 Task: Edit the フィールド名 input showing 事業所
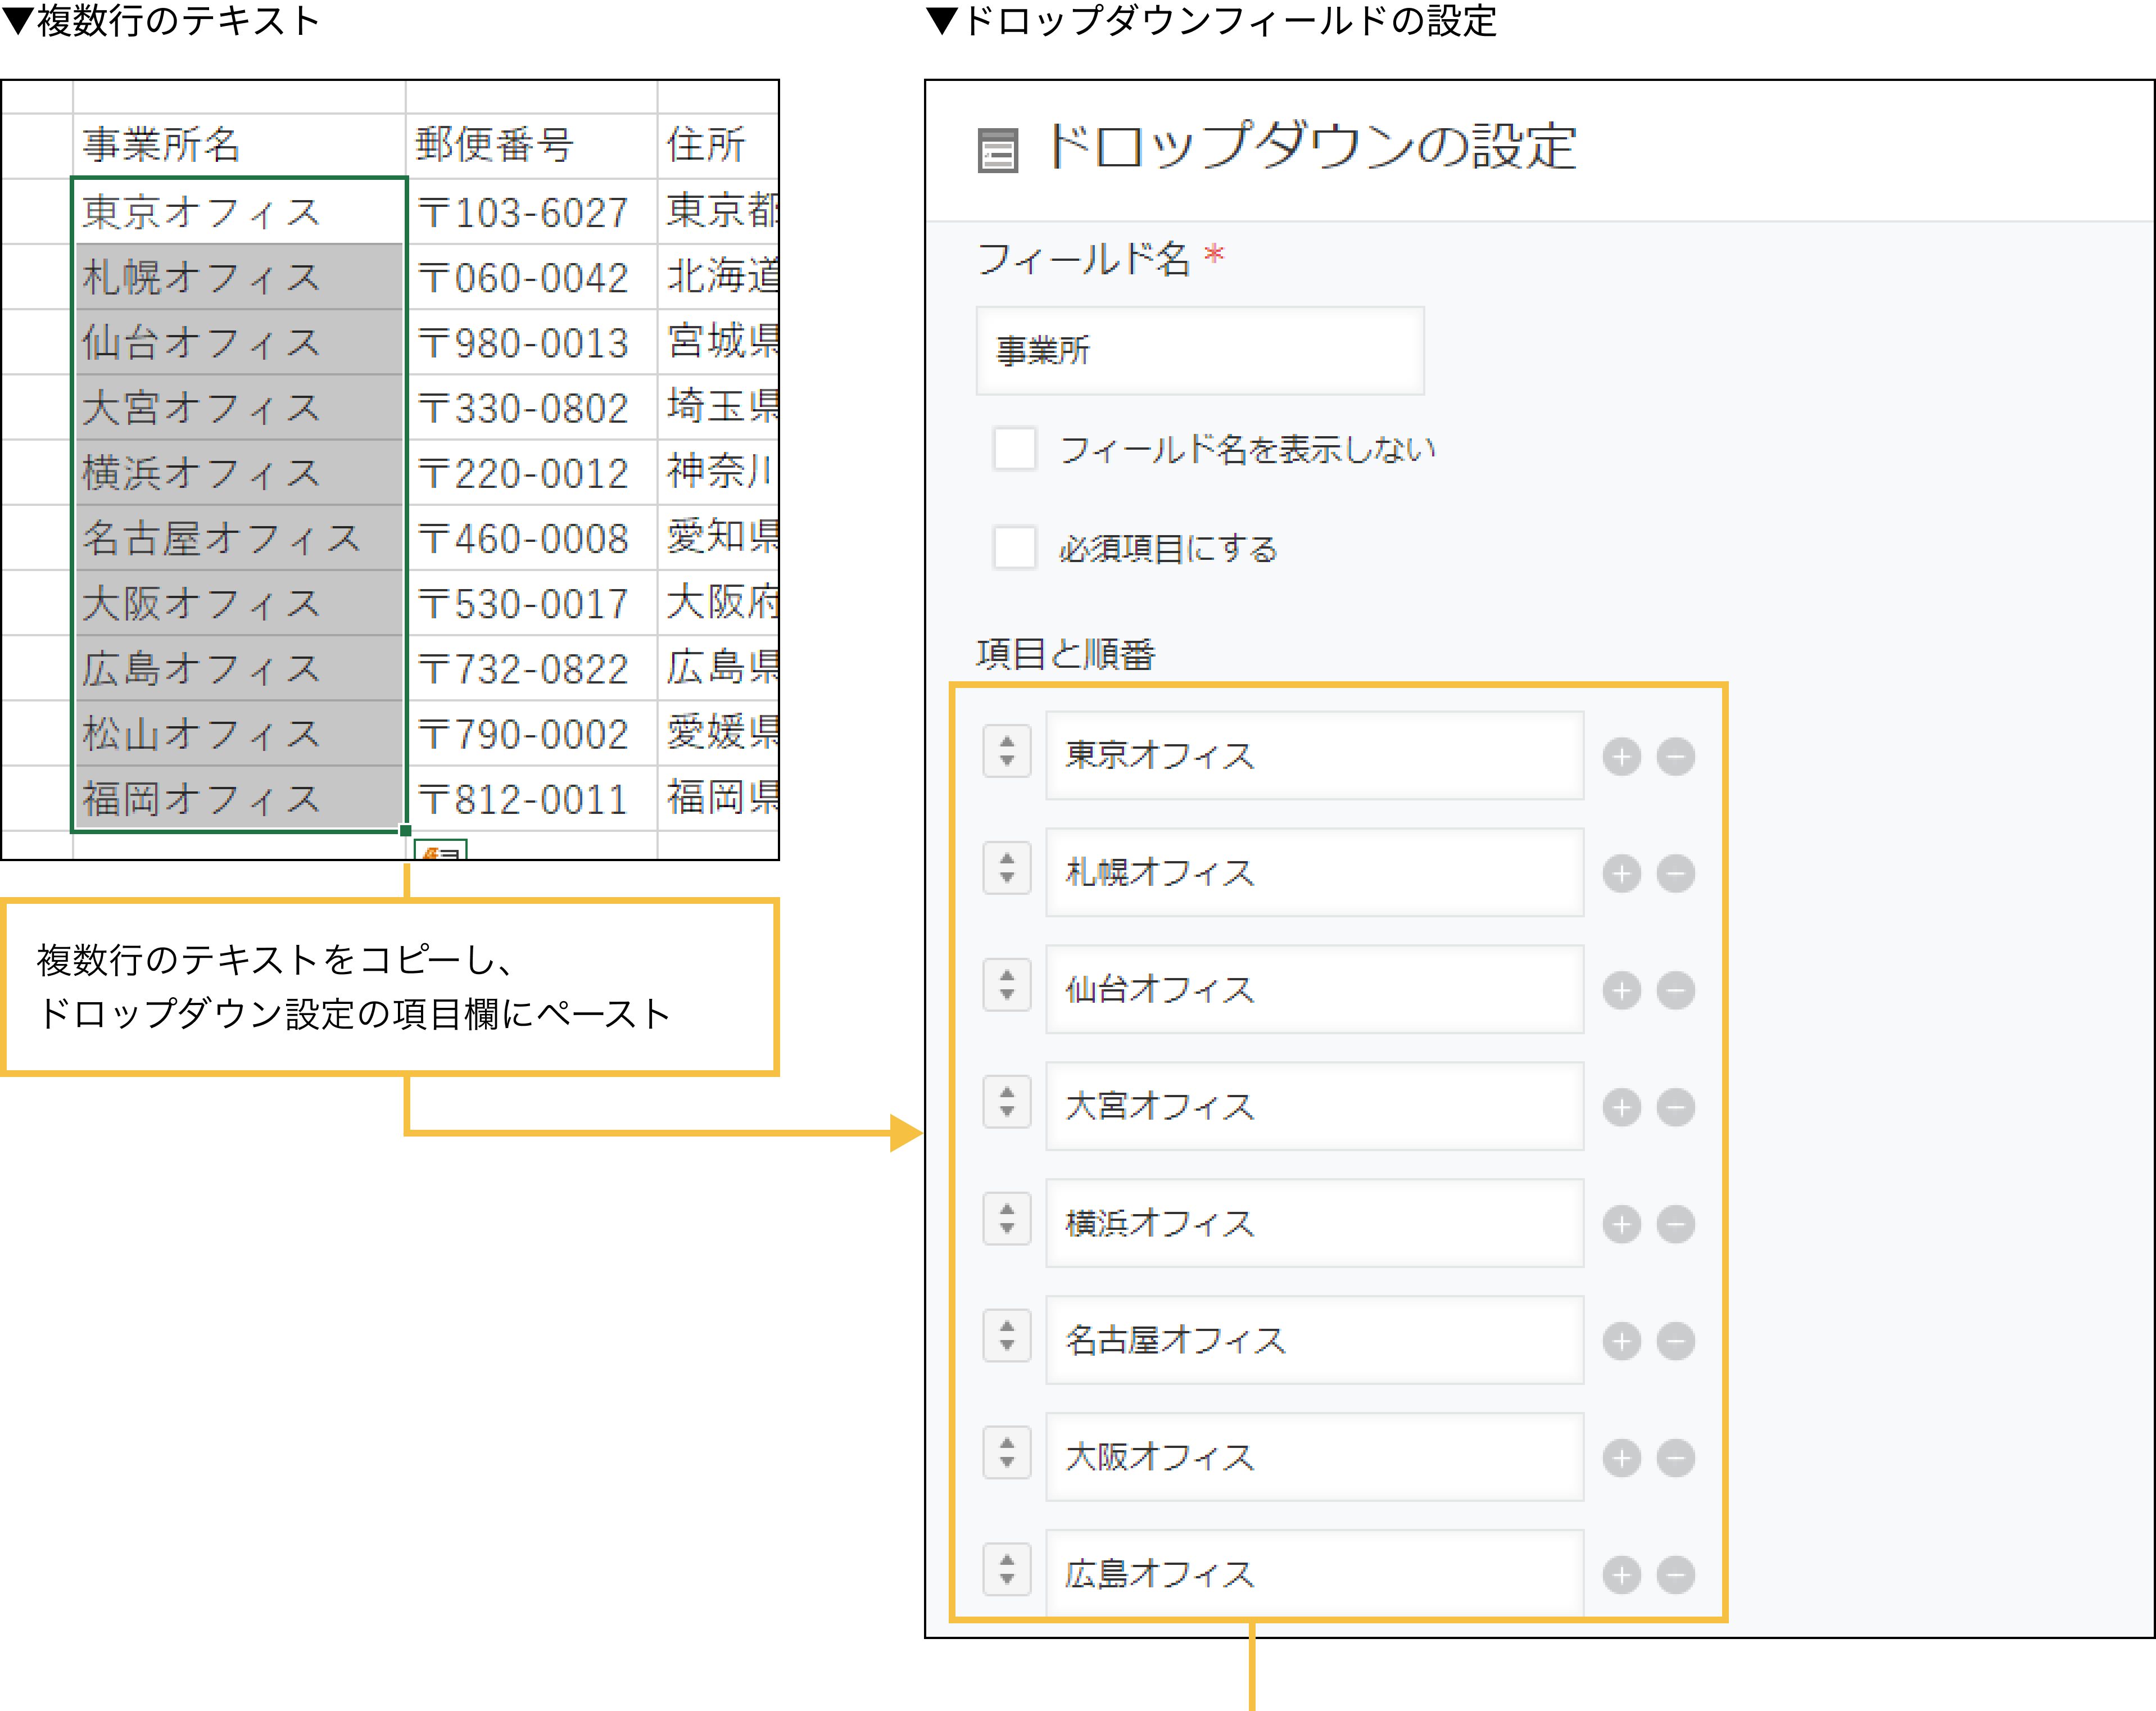point(1200,351)
